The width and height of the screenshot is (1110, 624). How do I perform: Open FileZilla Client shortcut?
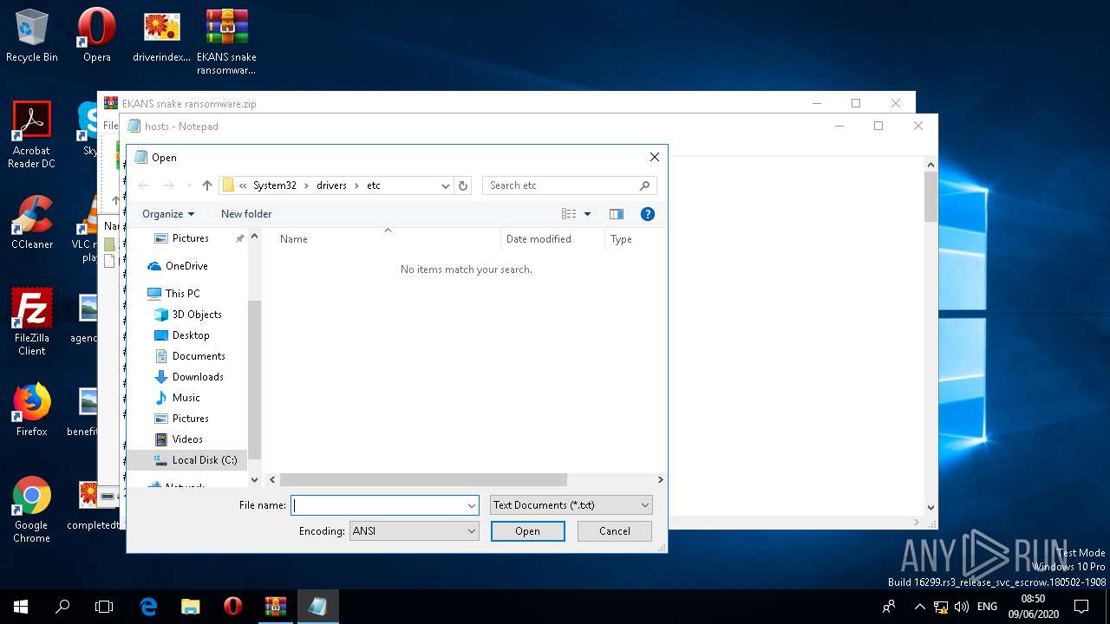(32, 322)
